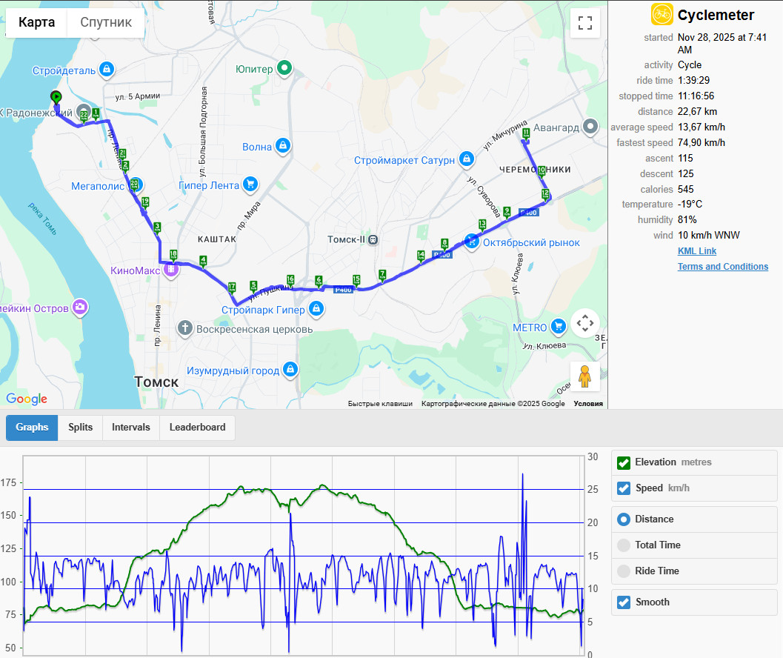Click the green route start marker
783x658 pixels.
tap(56, 96)
